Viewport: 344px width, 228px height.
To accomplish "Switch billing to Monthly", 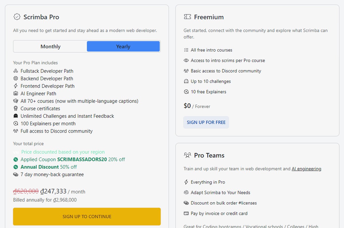I will [50, 46].
